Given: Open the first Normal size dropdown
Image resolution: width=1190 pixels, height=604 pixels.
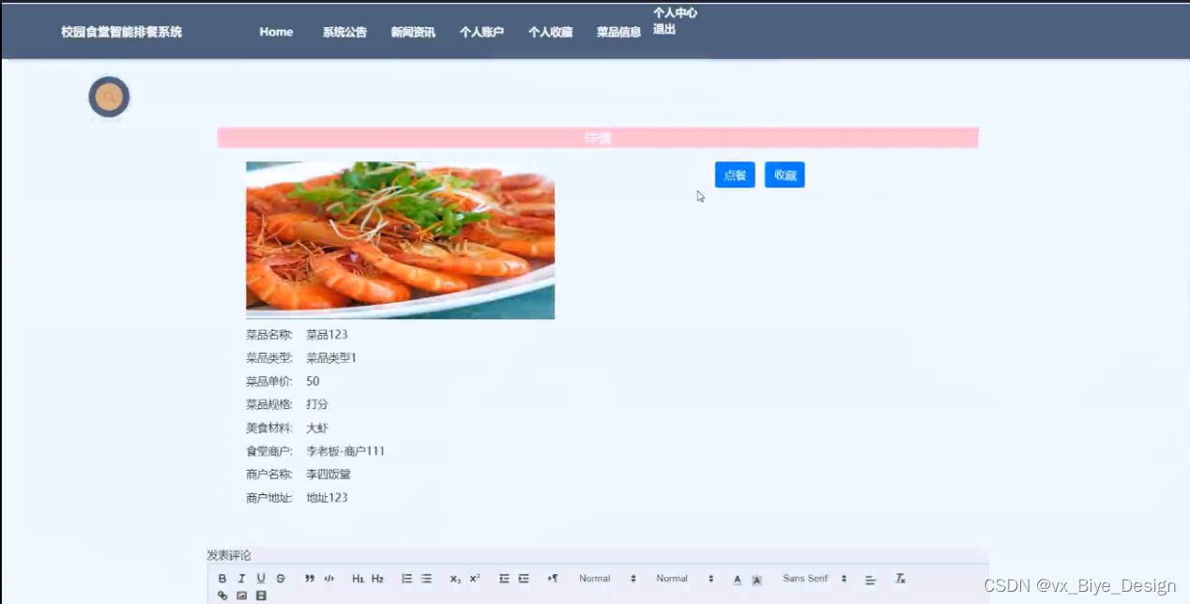Looking at the screenshot, I should pyautogui.click(x=607, y=579).
